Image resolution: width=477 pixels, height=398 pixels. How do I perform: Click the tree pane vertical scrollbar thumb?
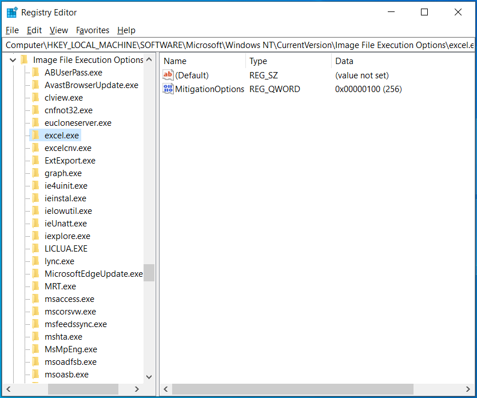(149, 272)
